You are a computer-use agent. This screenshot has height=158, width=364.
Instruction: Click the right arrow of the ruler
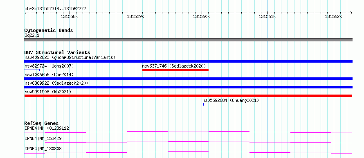click(351, 13)
